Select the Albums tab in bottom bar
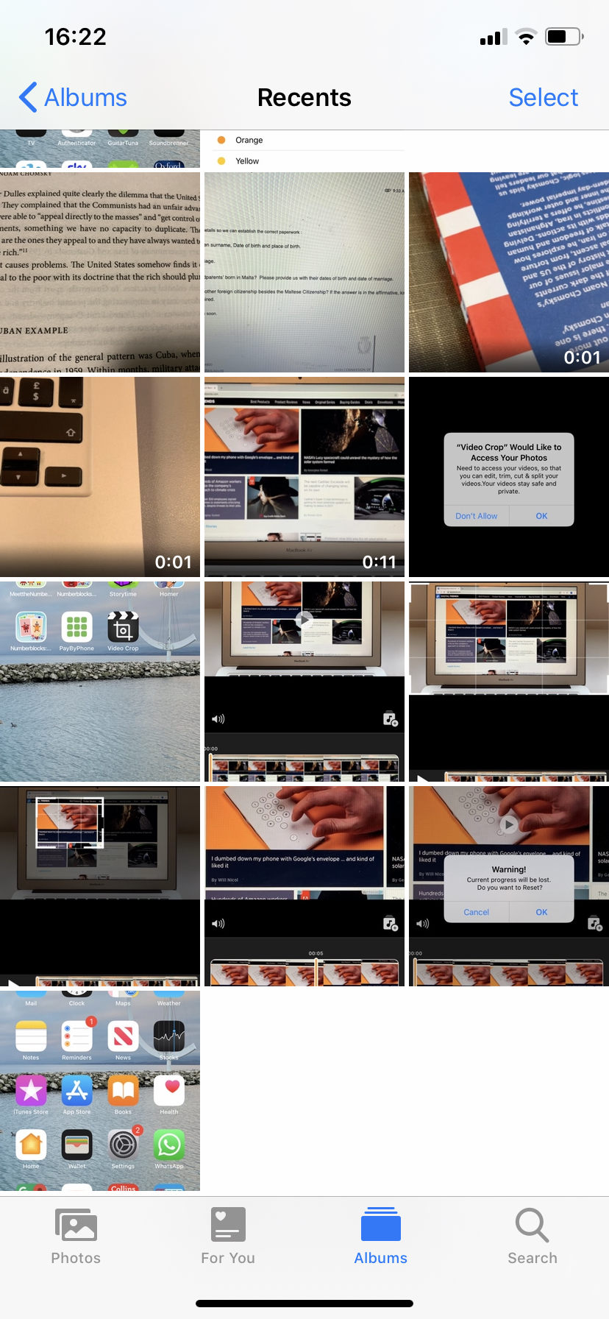This screenshot has height=1319, width=609. point(380,1226)
